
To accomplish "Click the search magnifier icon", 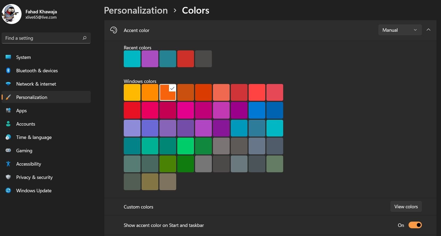I will 84,38.
